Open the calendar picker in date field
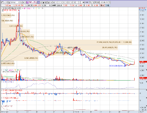 pos(109,2)
